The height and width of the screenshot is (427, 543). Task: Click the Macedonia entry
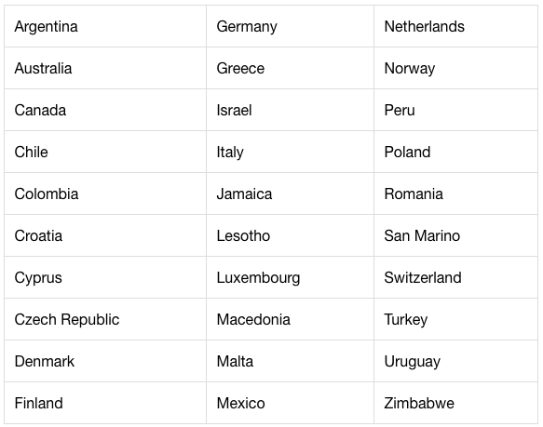coord(291,319)
